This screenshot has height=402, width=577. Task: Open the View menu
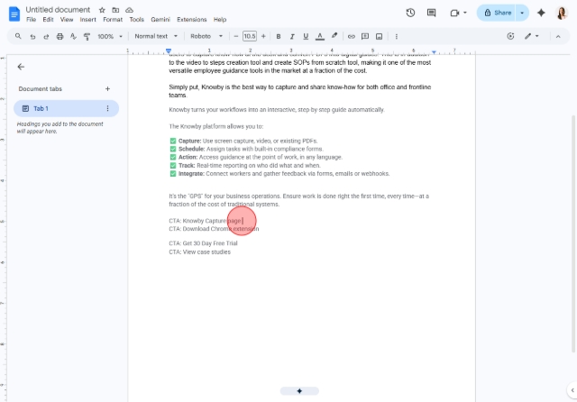pos(67,20)
